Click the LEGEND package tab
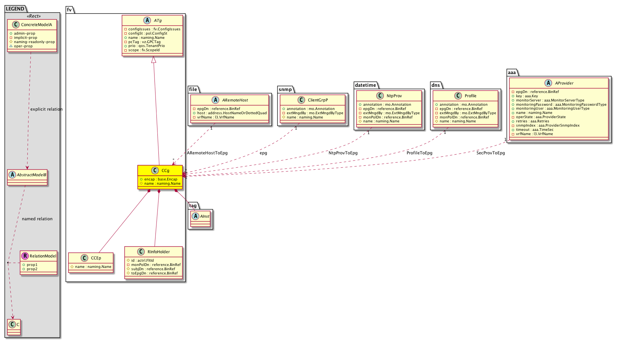 click(x=15, y=9)
